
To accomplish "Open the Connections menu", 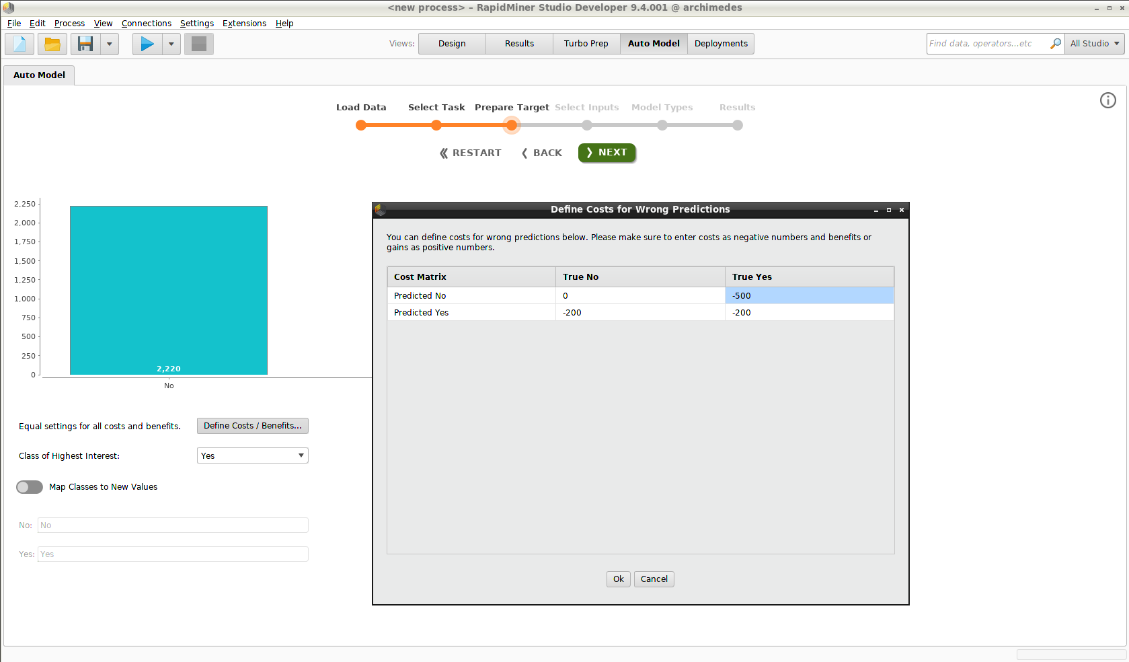I will (x=147, y=23).
